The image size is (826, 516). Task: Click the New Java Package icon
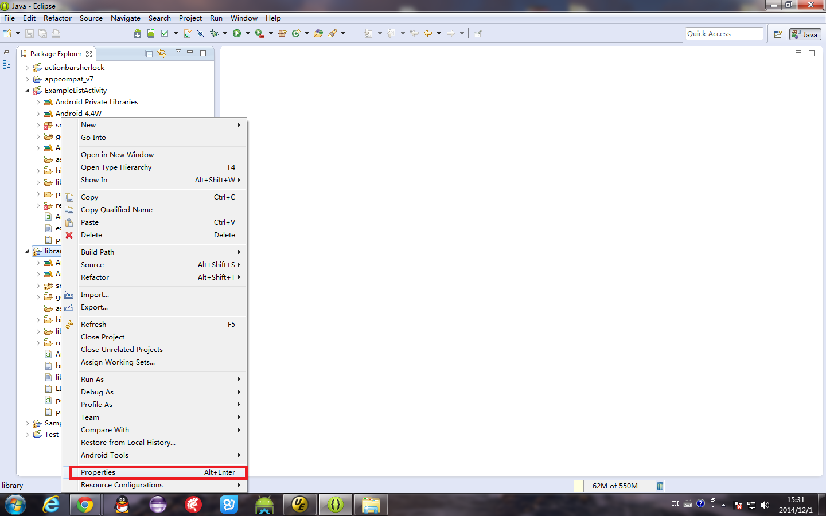click(282, 34)
